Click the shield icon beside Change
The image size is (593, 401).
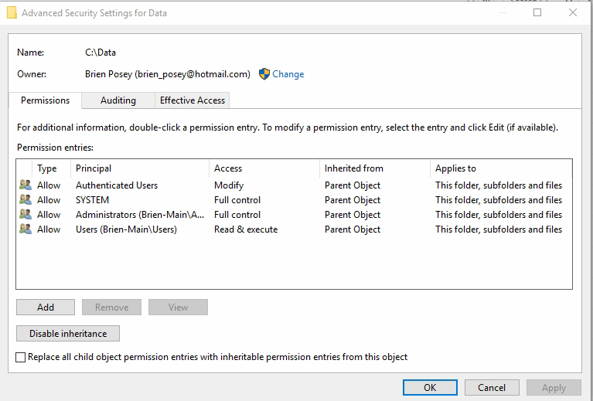[x=264, y=74]
